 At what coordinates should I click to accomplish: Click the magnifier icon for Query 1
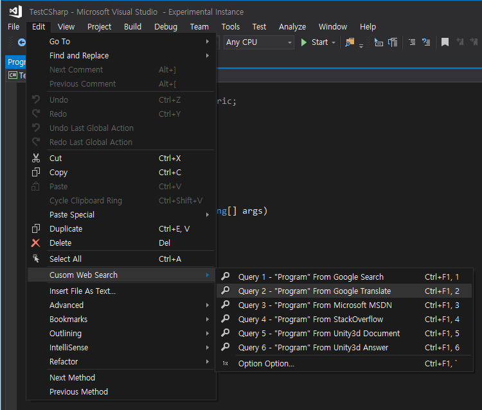click(226, 277)
